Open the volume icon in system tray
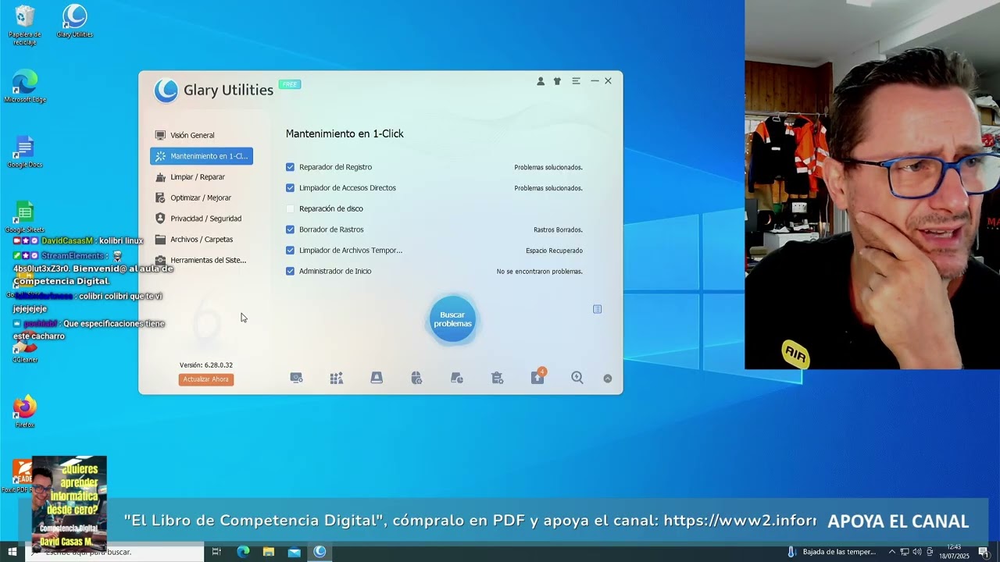1000x562 pixels. click(917, 552)
